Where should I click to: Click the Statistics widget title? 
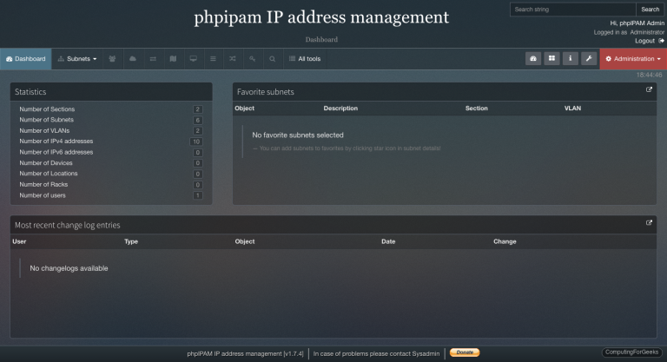(30, 92)
